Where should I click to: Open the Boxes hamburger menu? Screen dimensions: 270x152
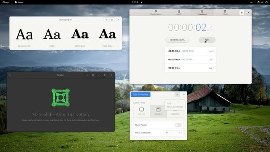(105, 75)
